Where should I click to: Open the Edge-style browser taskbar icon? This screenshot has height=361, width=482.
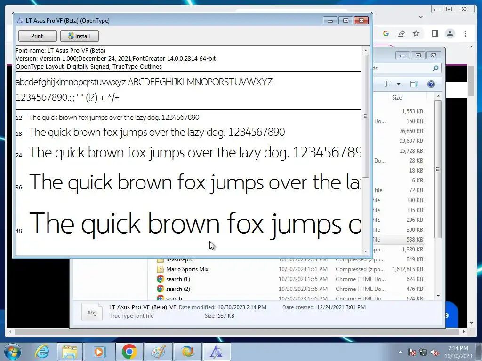187,352
